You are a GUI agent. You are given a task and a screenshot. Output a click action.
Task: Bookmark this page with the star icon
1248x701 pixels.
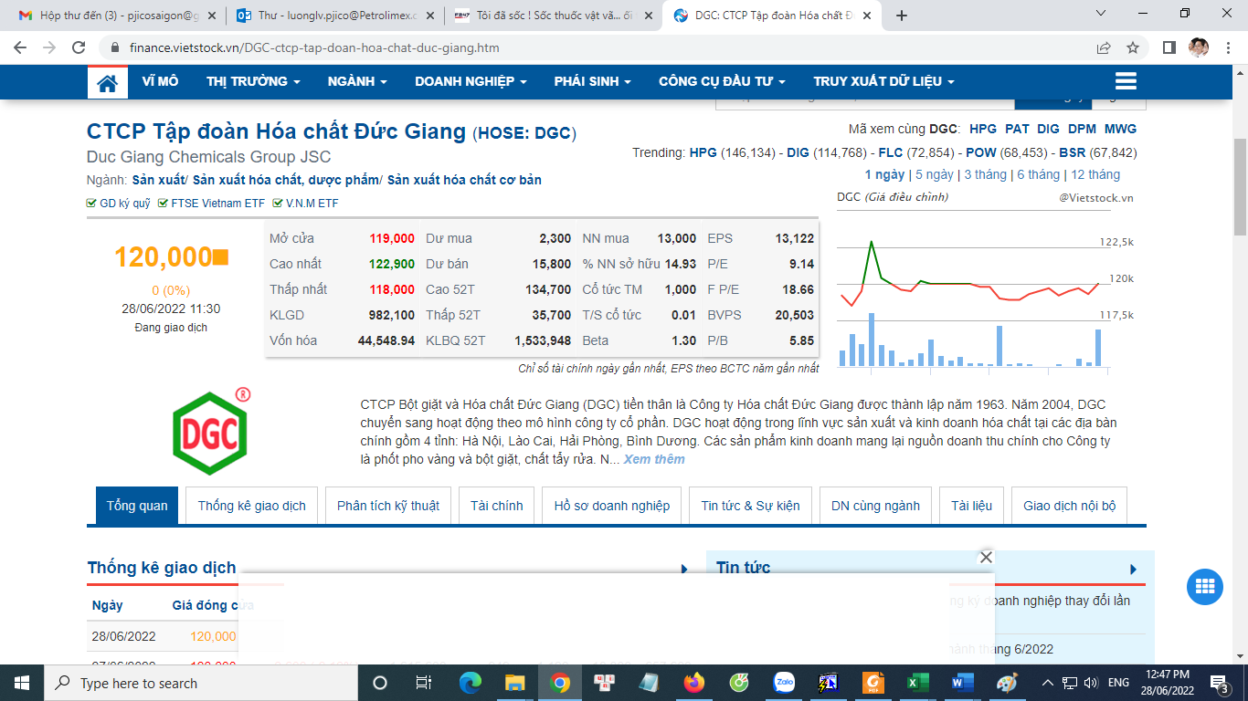point(1133,47)
